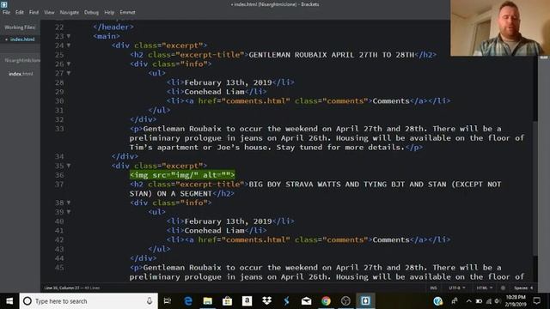Switch to Brackets on the taskbar
Image resolution: width=550 pixels, height=309 pixels.
point(365,301)
